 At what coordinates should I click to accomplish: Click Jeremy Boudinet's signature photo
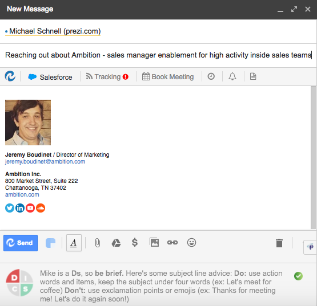click(x=28, y=123)
